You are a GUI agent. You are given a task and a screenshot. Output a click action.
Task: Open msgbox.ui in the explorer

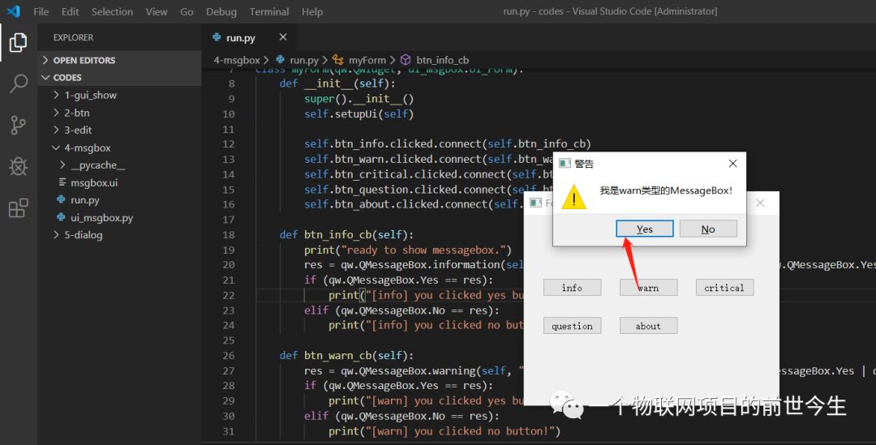[x=119, y=182]
